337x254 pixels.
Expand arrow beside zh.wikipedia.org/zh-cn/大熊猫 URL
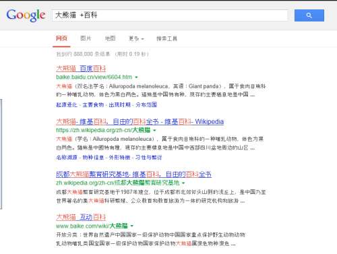coord(154,130)
